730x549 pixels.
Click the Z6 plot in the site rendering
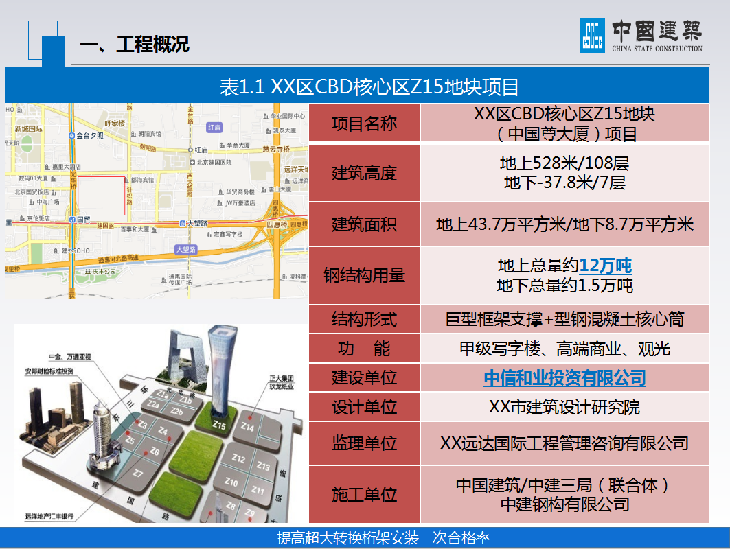(x=155, y=452)
